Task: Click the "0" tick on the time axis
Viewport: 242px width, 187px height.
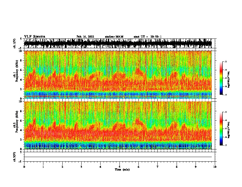Action: [24, 167]
